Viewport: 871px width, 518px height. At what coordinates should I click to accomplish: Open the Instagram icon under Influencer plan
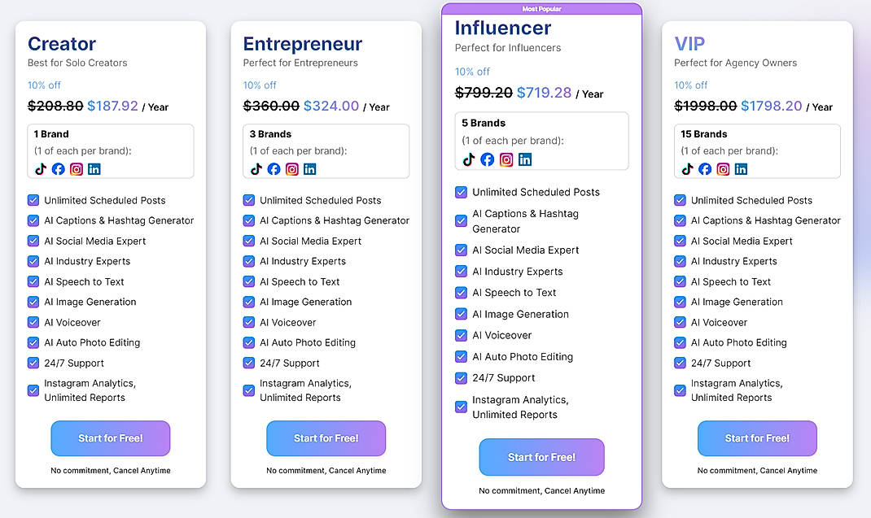pos(506,160)
